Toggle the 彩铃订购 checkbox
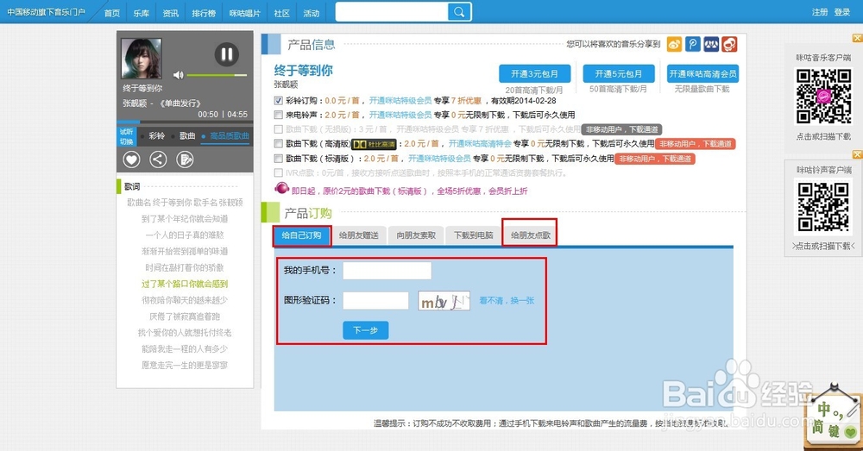Screen dimensions: 863x451 click(279, 101)
